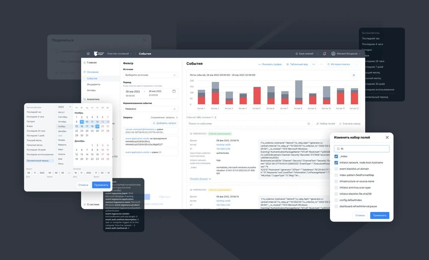Select События in the sidebar
Viewport: 429px width, 260px height.
coord(92,78)
